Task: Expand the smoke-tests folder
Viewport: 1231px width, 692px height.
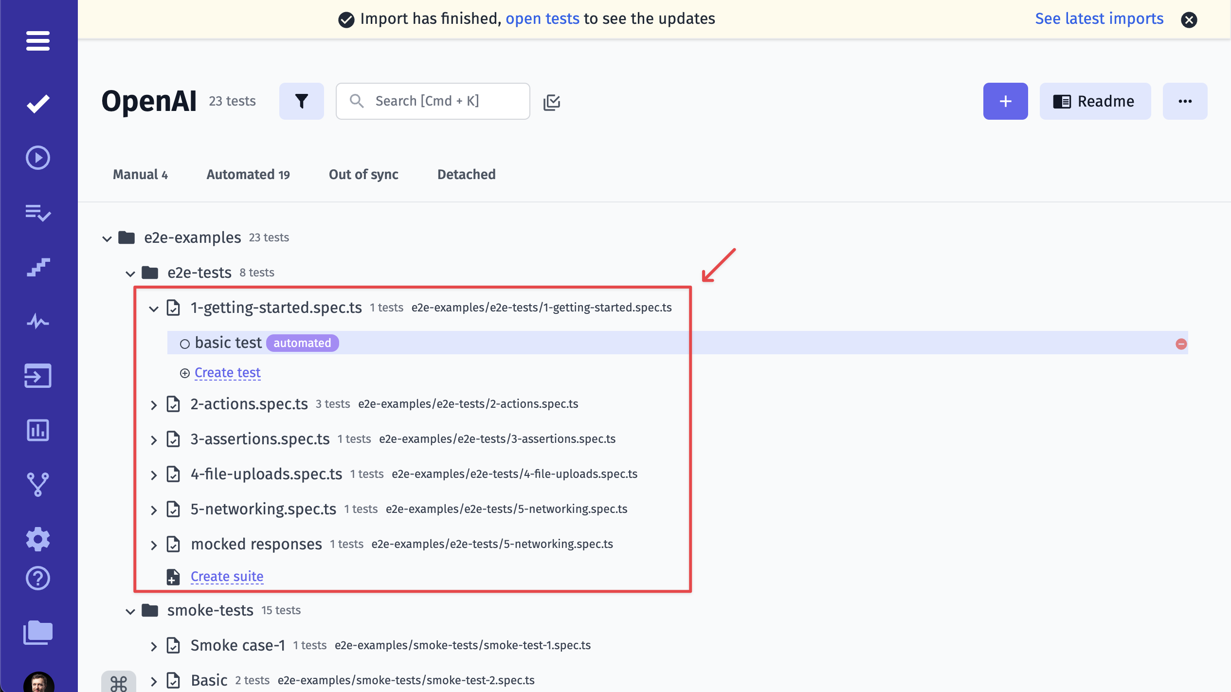Action: tap(130, 610)
